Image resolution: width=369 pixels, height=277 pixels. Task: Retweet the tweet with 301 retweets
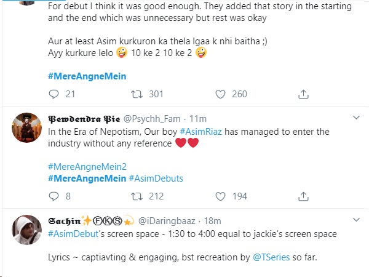tap(137, 94)
